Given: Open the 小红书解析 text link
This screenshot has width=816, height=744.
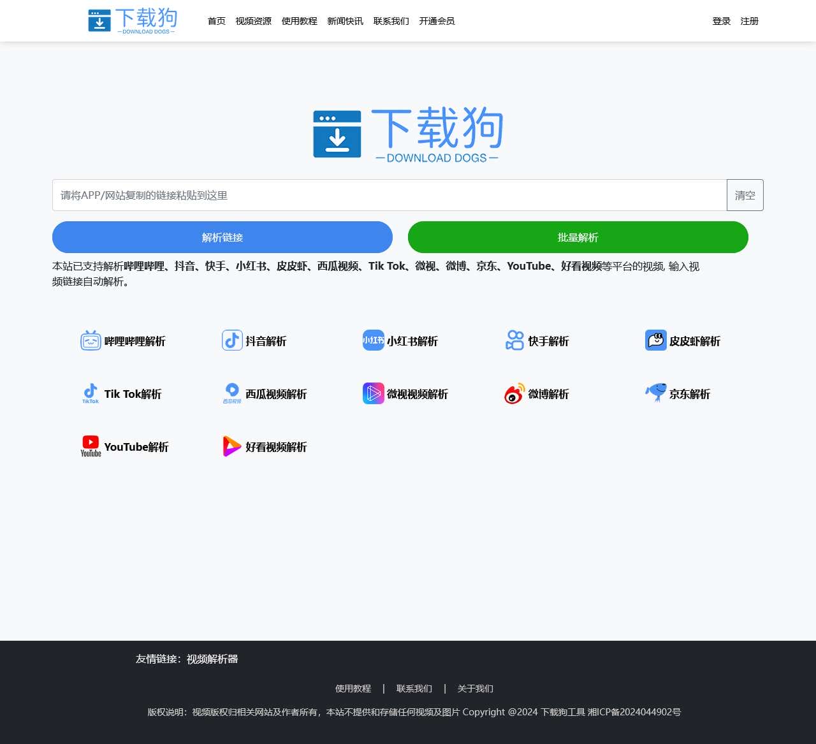Looking at the screenshot, I should click(412, 341).
